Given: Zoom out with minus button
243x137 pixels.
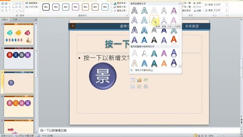Looking at the screenshot, I should [x=216, y=135].
